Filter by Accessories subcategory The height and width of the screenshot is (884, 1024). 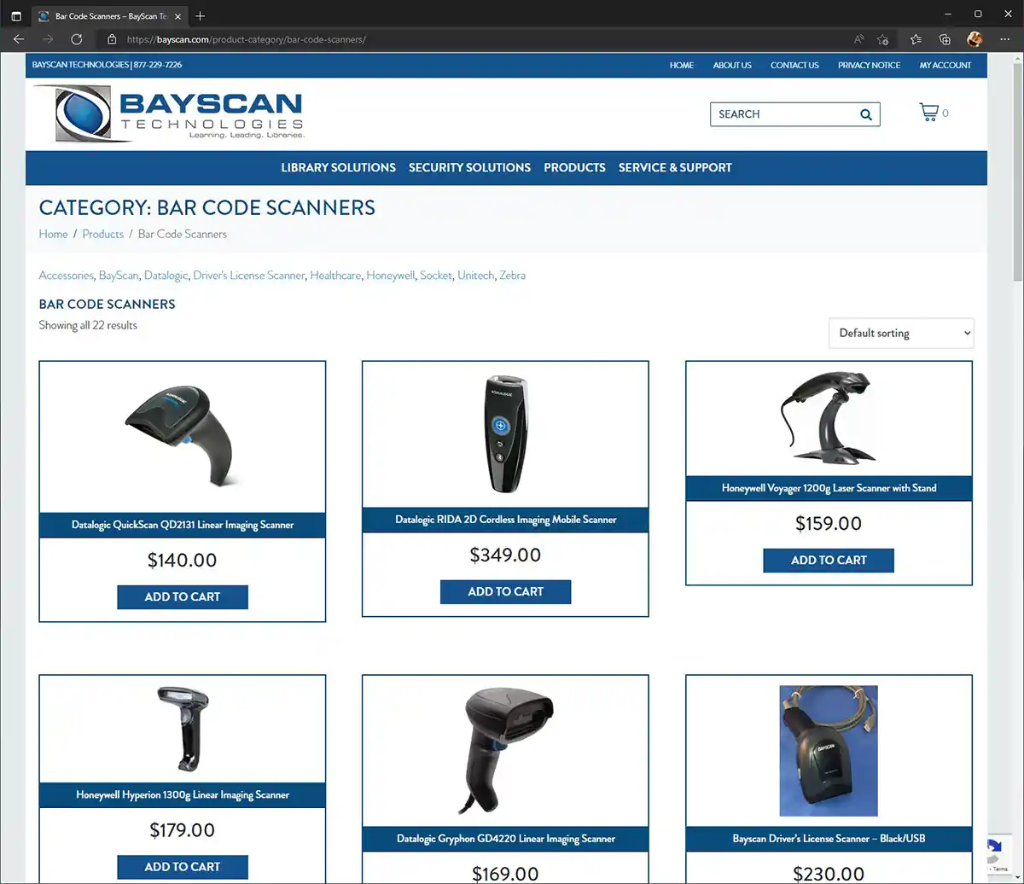[x=66, y=276]
